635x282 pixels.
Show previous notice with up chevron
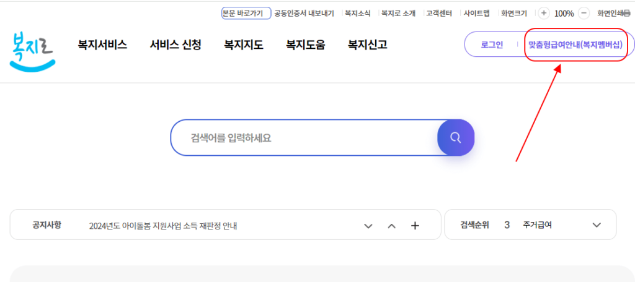coord(392,226)
